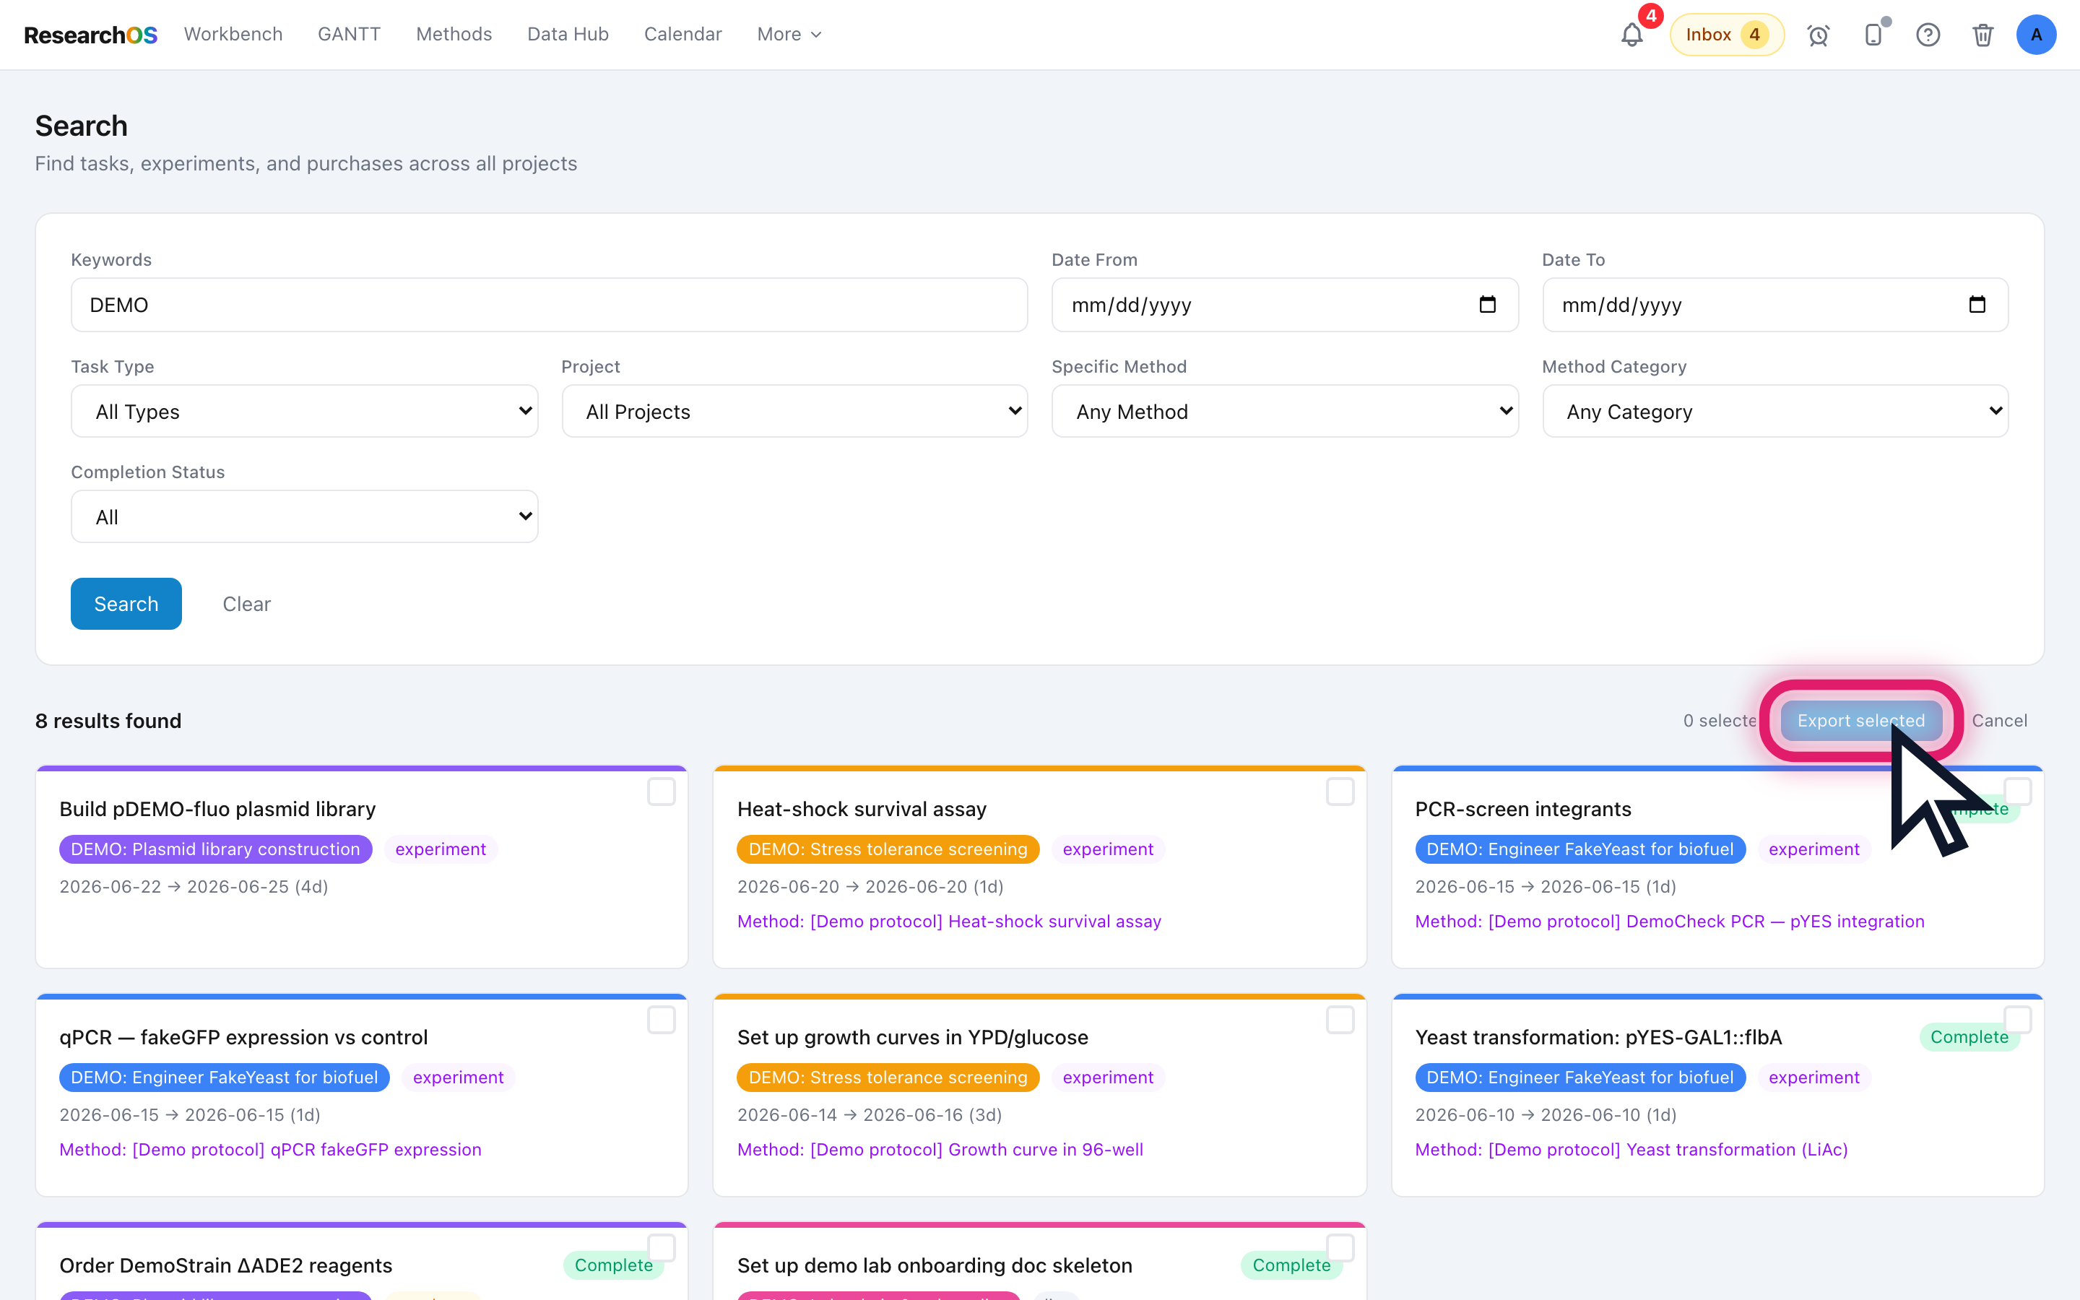Screen dimensions: 2080x1300
Task: Select the Heat-shock survival assay card checkbox
Action: 1340,791
